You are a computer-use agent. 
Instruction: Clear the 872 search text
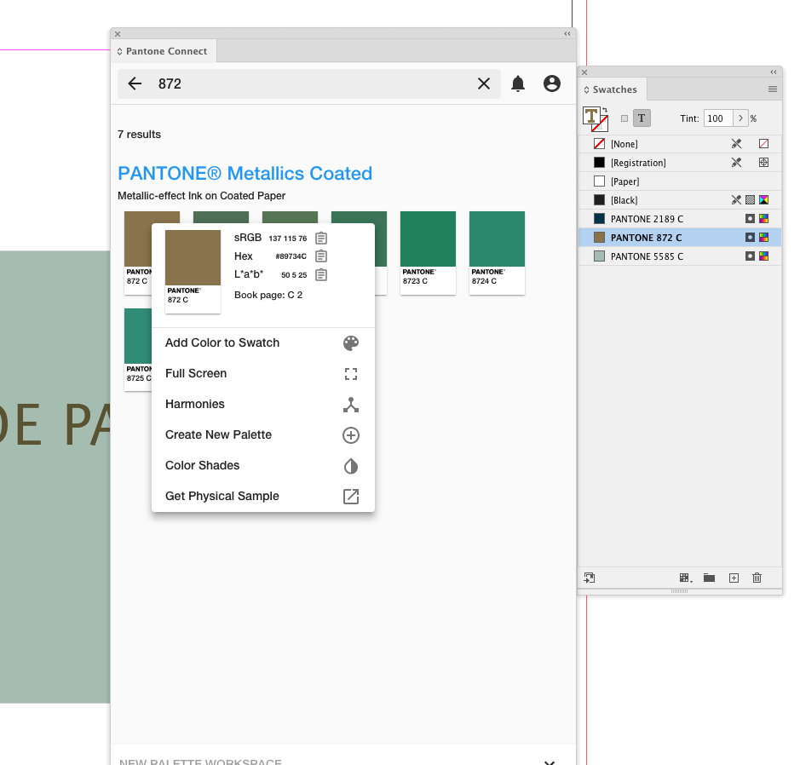click(484, 83)
